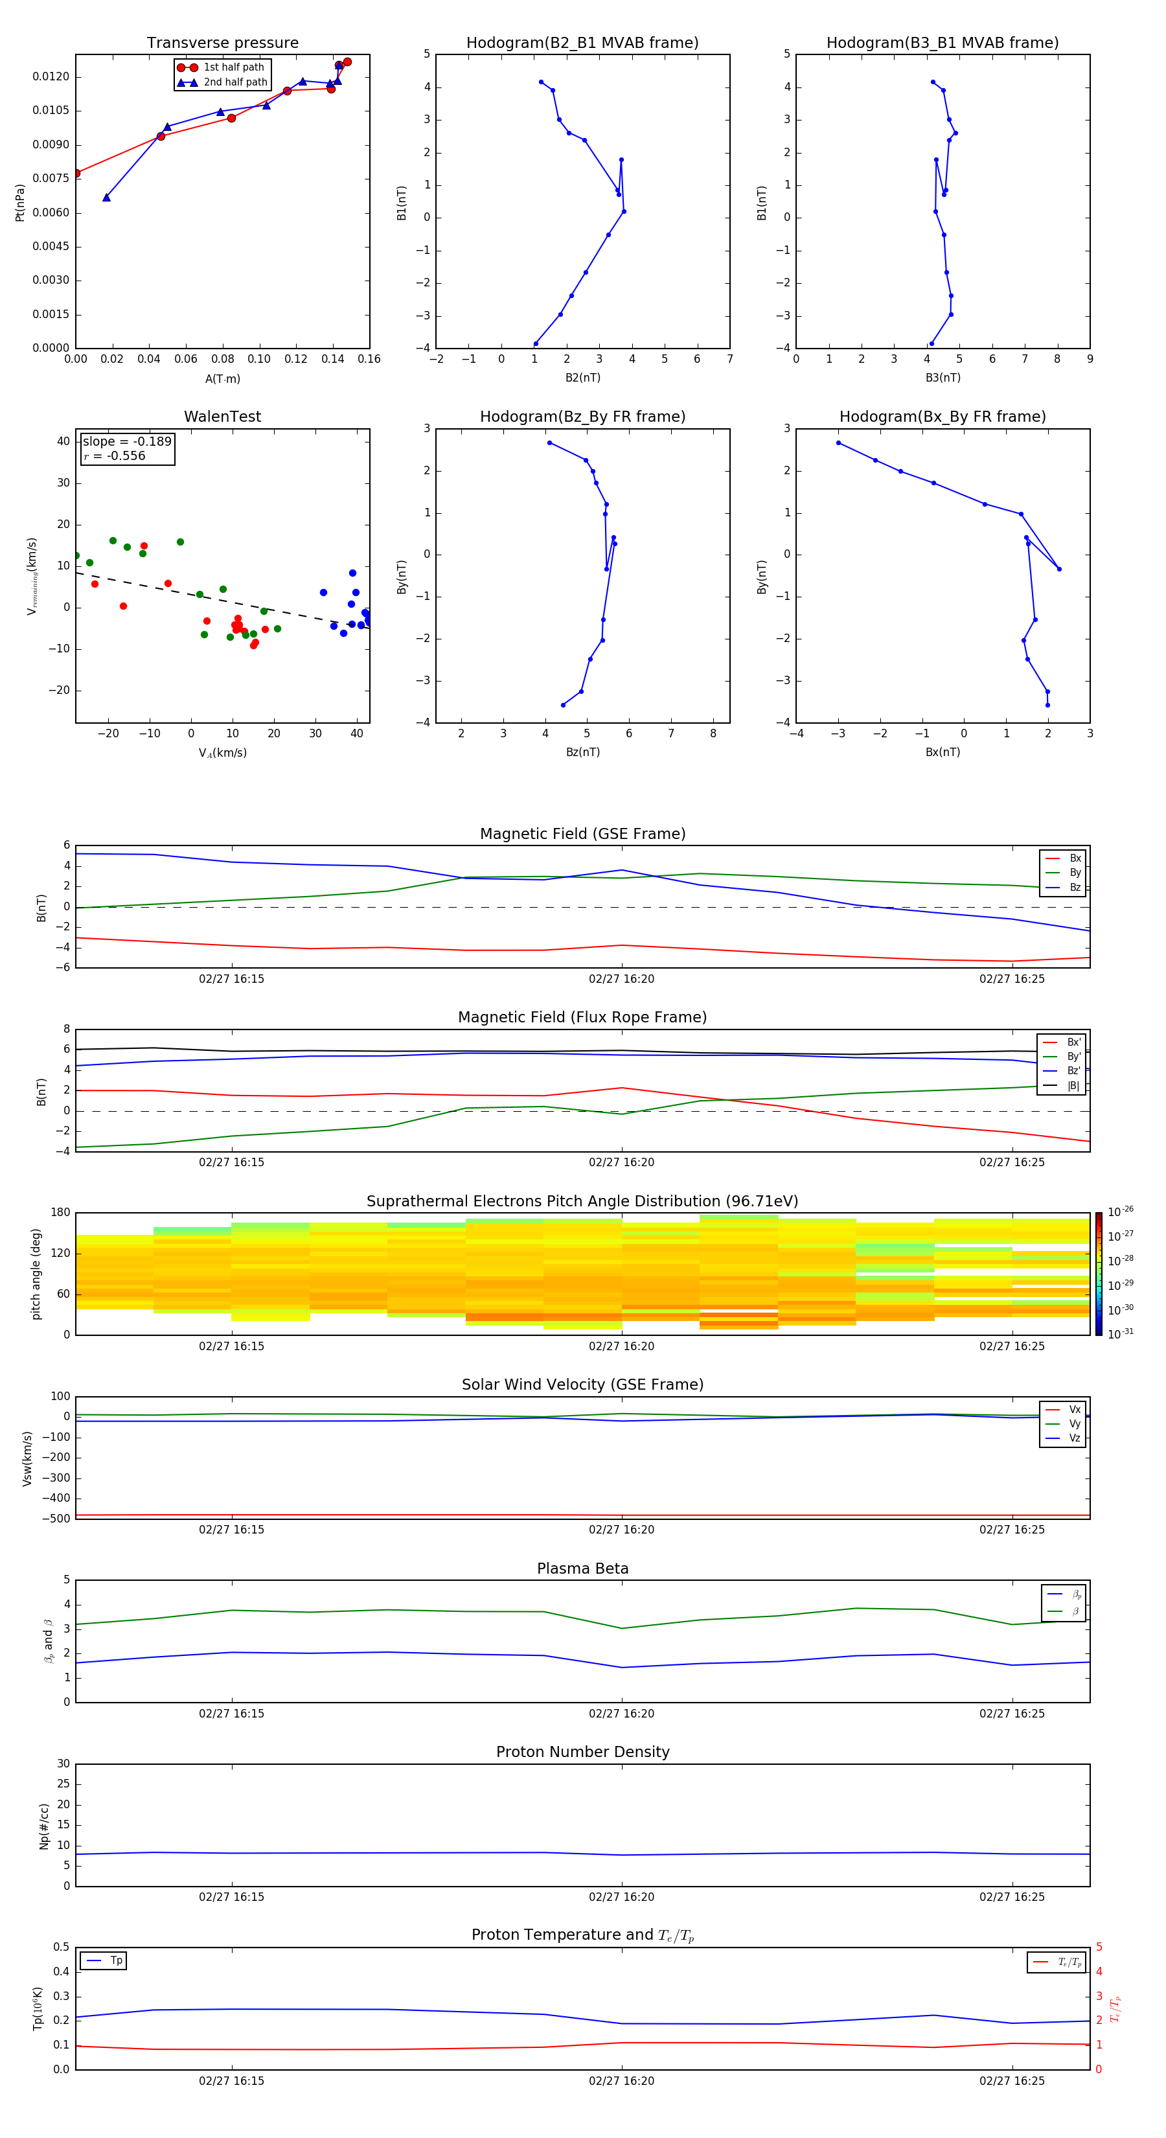Screen dimensions: 1166x2138
Task: Click the 'VA(km/s)' axis label in WalenTest
Action: [x=222, y=753]
